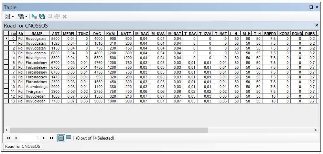Click the ADT value 1830

tap(55, 96)
